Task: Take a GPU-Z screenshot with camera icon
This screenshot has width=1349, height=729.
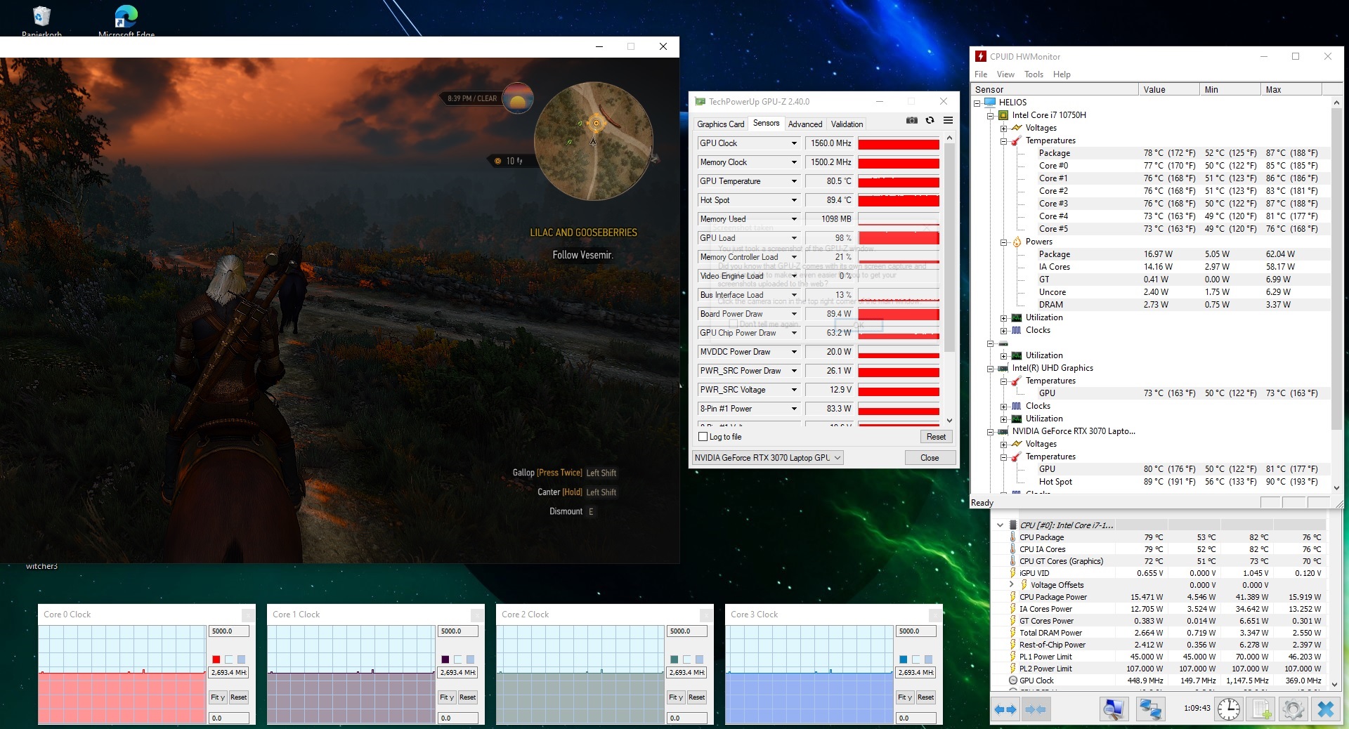Action: (x=911, y=120)
